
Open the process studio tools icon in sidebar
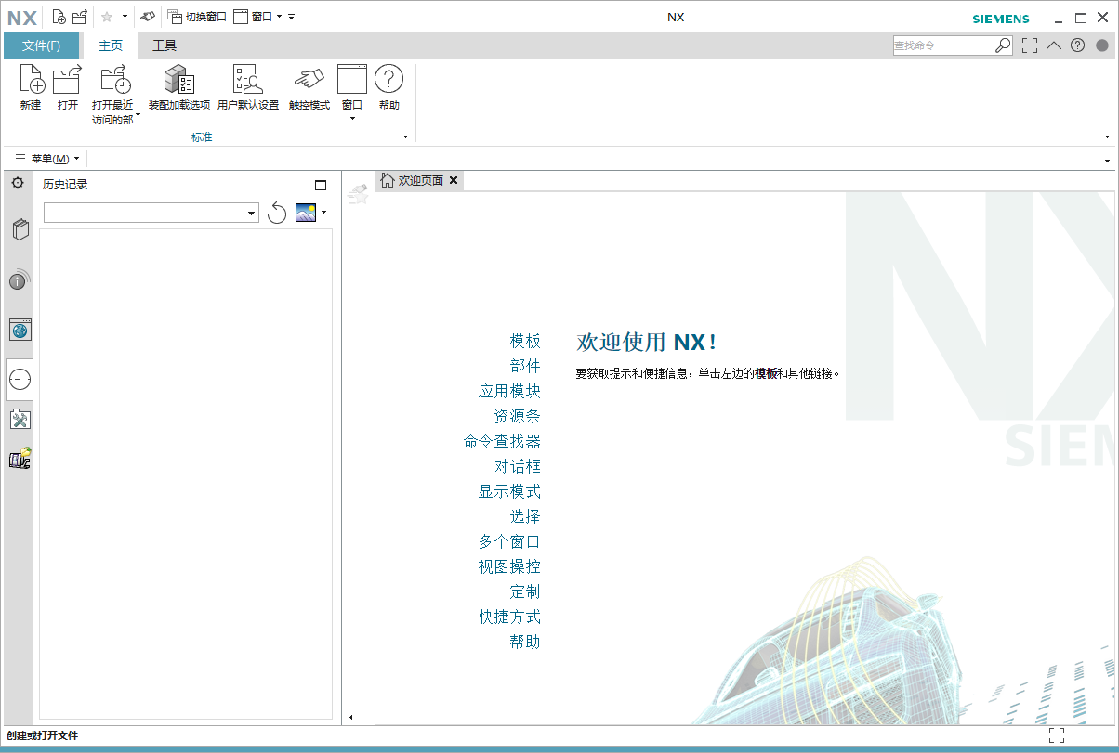point(20,419)
